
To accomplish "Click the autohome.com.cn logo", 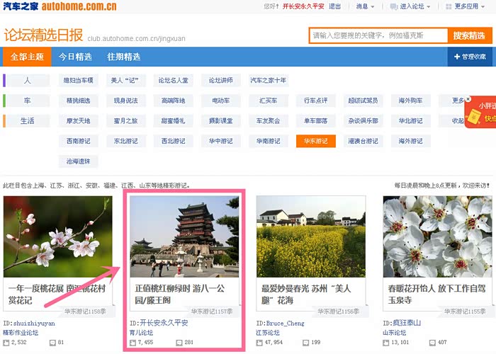I will tap(60, 6).
